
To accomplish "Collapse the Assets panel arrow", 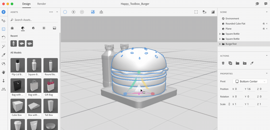I will coord(57,12).
